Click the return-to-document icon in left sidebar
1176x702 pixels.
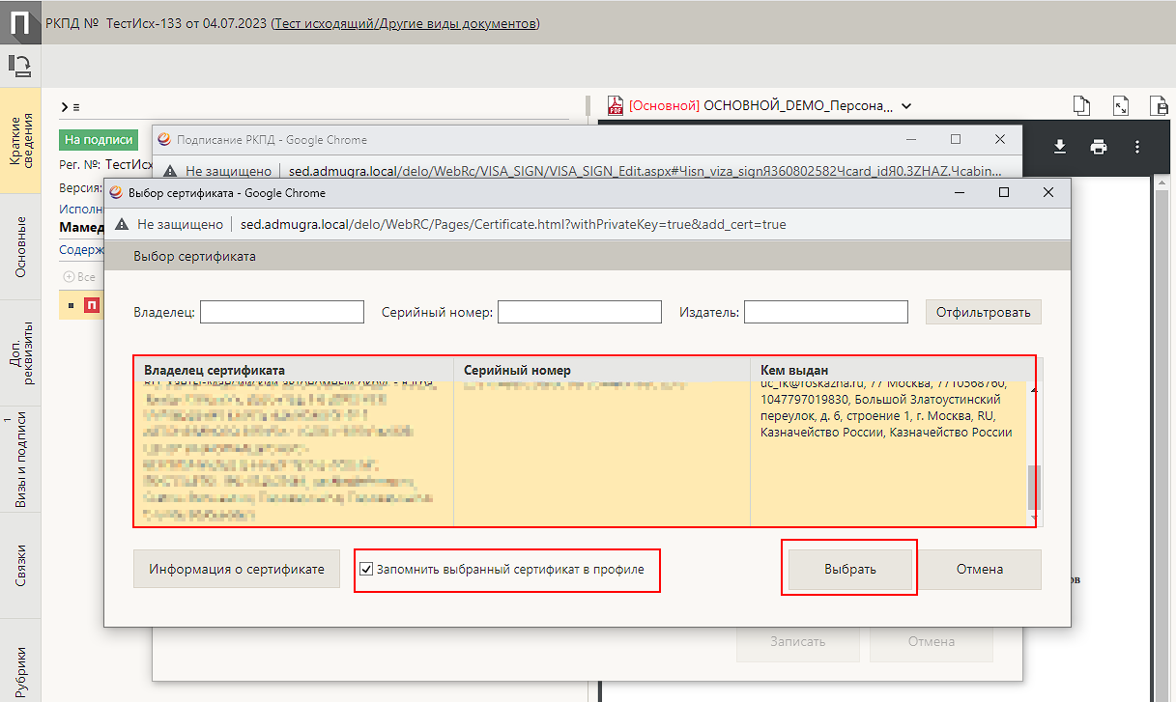pos(19,66)
